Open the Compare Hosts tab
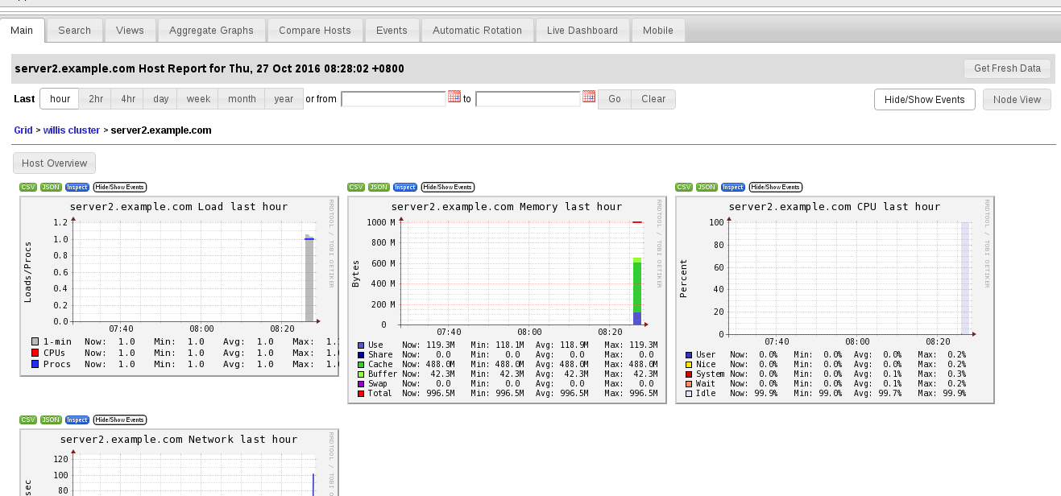Screen dimensions: 1061x496 click(315, 31)
